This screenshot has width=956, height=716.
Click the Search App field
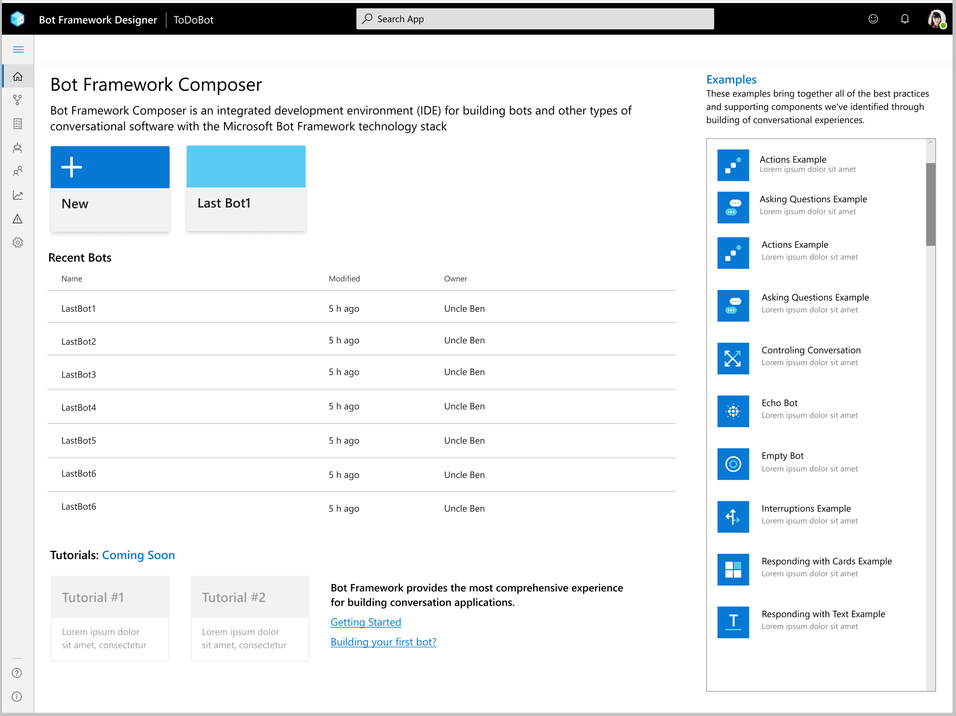[x=535, y=19]
